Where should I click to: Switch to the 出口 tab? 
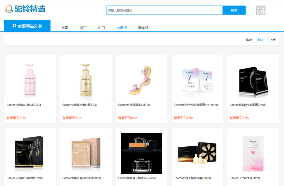tap(101, 28)
